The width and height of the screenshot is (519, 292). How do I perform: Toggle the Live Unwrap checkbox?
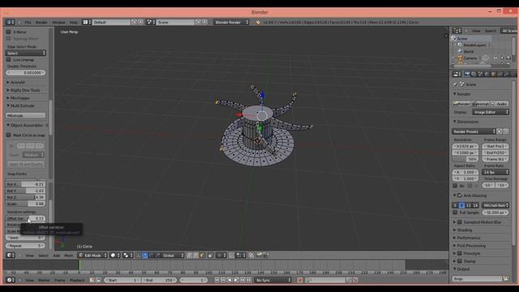(9, 59)
